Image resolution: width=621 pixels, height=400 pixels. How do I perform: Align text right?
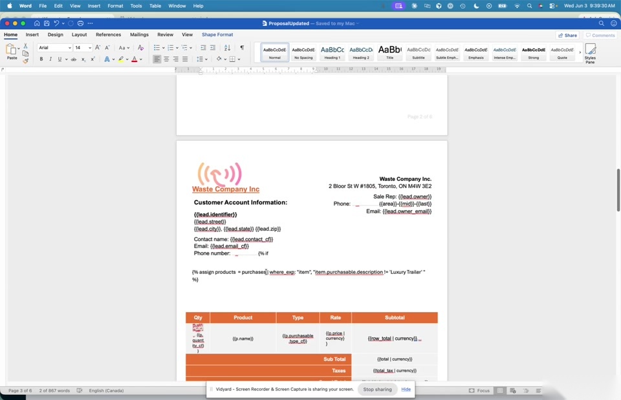coord(176,59)
